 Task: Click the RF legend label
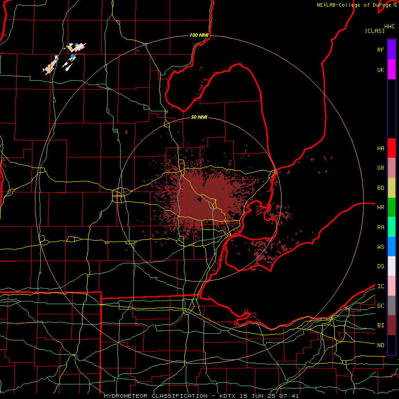click(380, 50)
